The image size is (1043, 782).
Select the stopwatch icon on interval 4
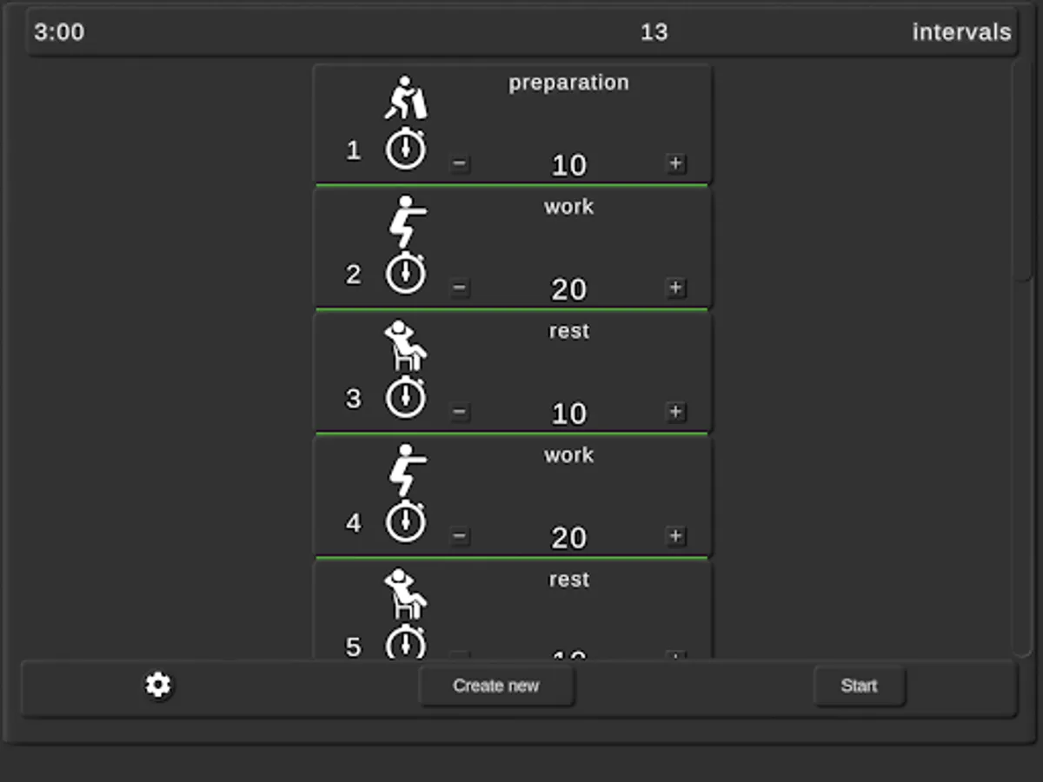[x=407, y=520]
